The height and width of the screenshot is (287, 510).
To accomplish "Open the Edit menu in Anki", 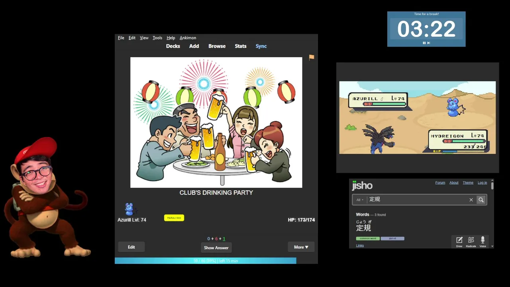I will click(x=132, y=38).
